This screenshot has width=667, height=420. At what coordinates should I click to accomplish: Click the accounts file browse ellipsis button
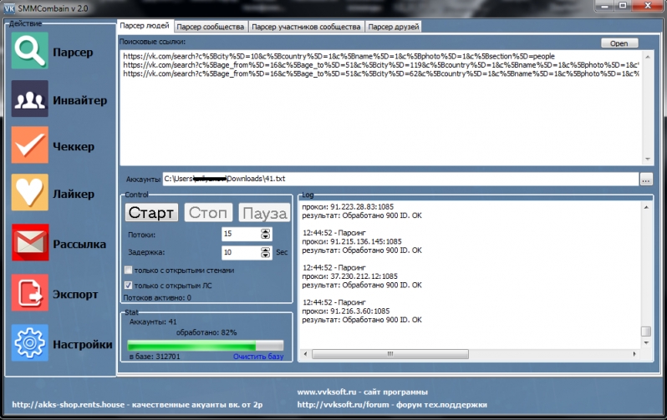click(646, 180)
